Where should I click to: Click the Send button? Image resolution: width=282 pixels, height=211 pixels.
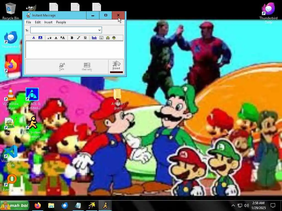point(116,66)
